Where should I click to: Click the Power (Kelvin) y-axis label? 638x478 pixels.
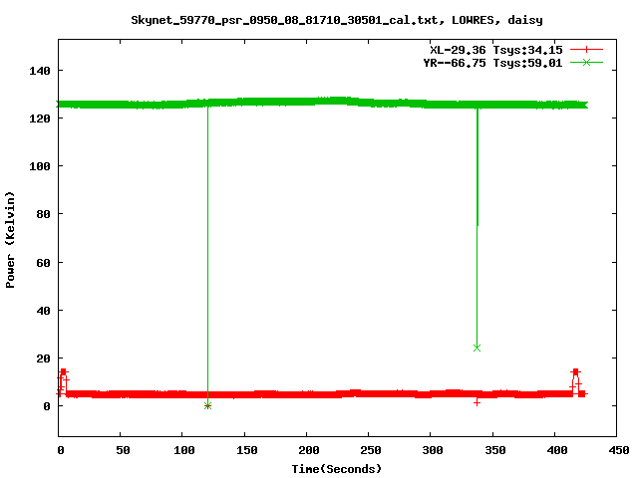point(10,240)
